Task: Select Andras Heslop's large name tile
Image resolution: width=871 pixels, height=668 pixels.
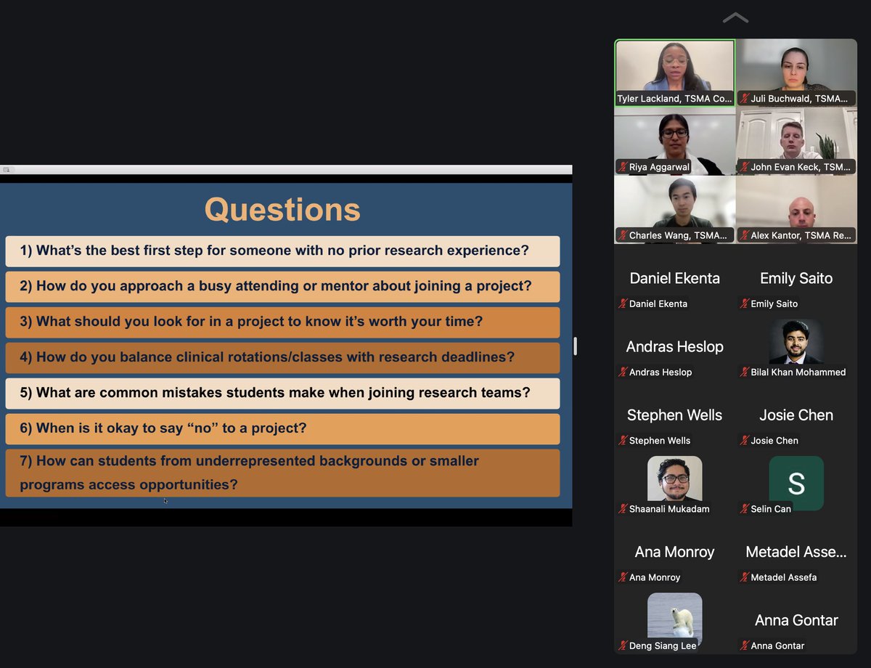Action: (x=675, y=346)
